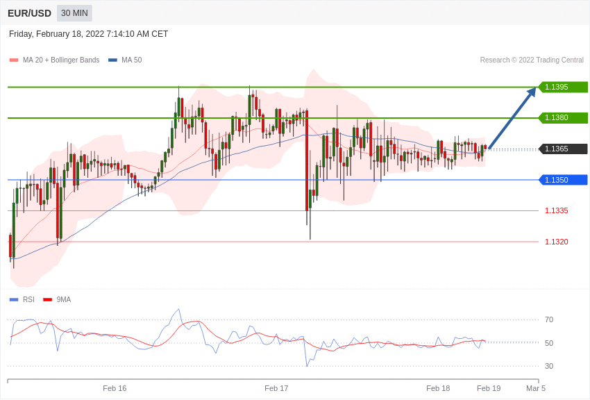Click the EUR/USD pair title
The height and width of the screenshot is (400, 590).
click(x=29, y=14)
